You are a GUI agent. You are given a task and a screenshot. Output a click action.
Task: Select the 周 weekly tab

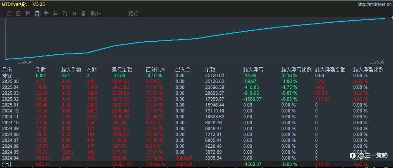[x=27, y=14]
